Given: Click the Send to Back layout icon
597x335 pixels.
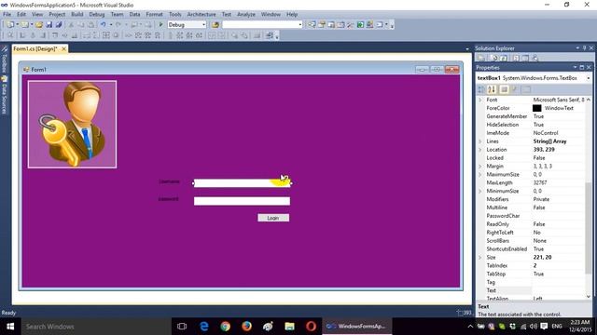Looking at the screenshot, I should [x=244, y=35].
